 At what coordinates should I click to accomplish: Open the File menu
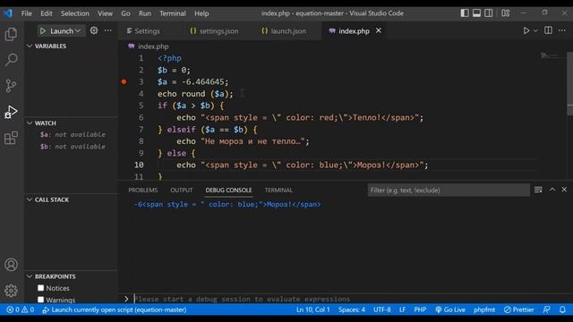(x=26, y=13)
